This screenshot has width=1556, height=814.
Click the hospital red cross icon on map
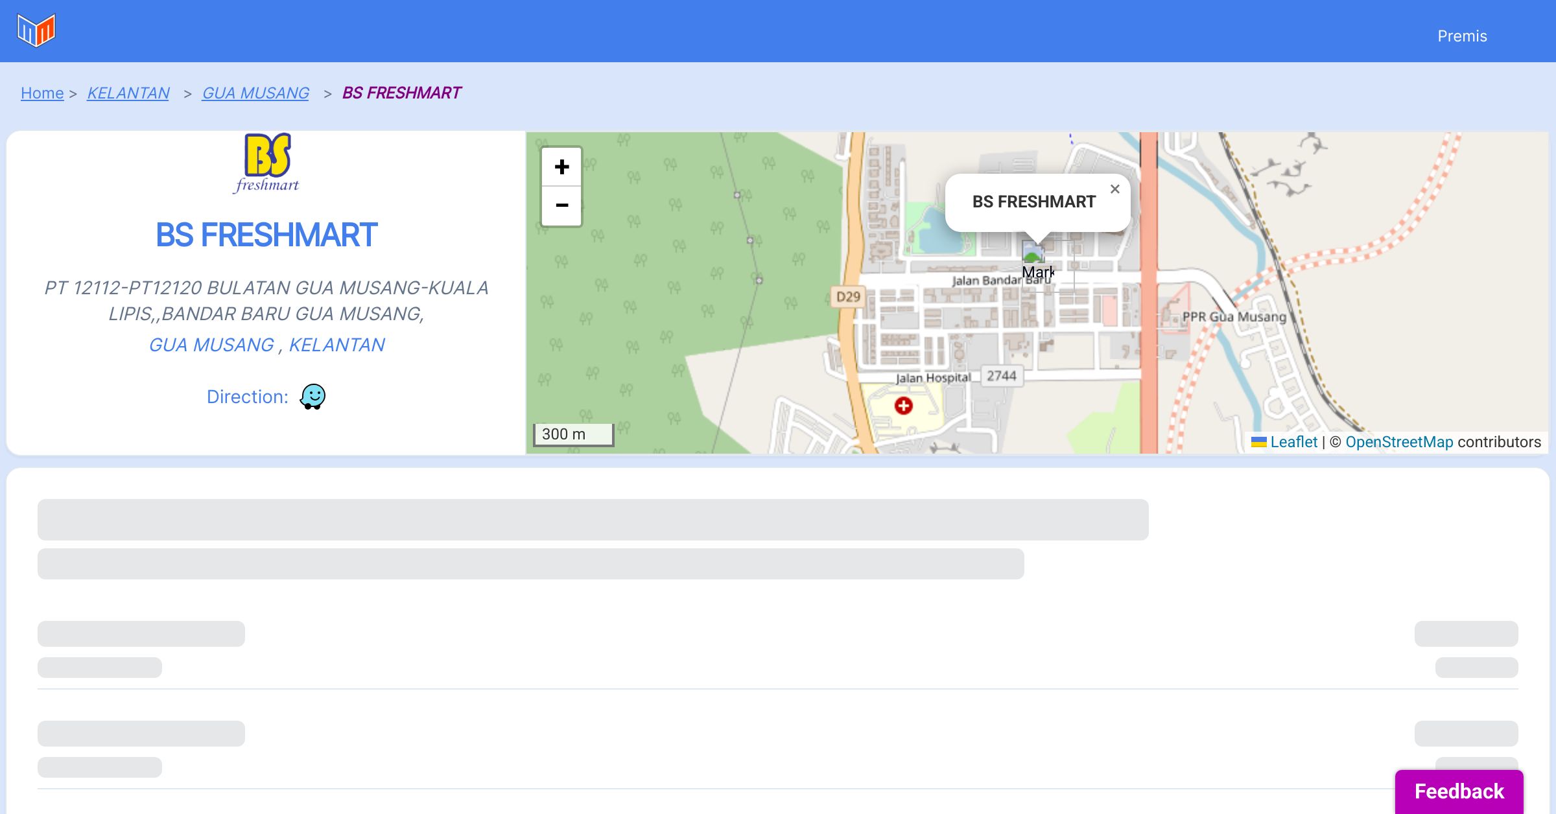coord(903,406)
